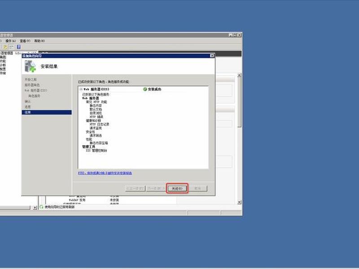Click the refresh icon in the status strip
The image size is (359, 269).
[41, 207]
